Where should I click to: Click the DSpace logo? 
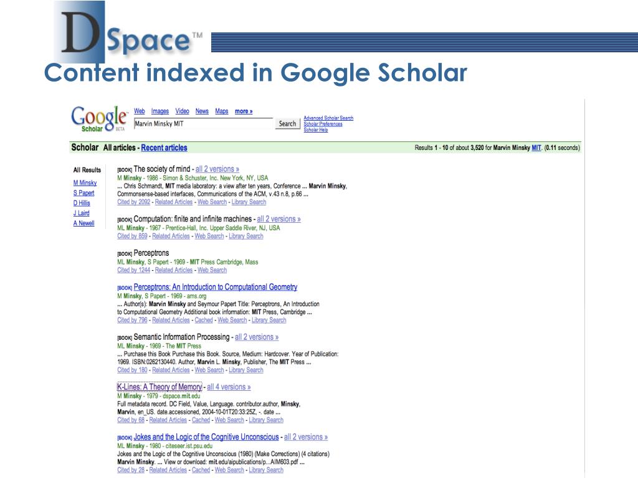point(128,32)
